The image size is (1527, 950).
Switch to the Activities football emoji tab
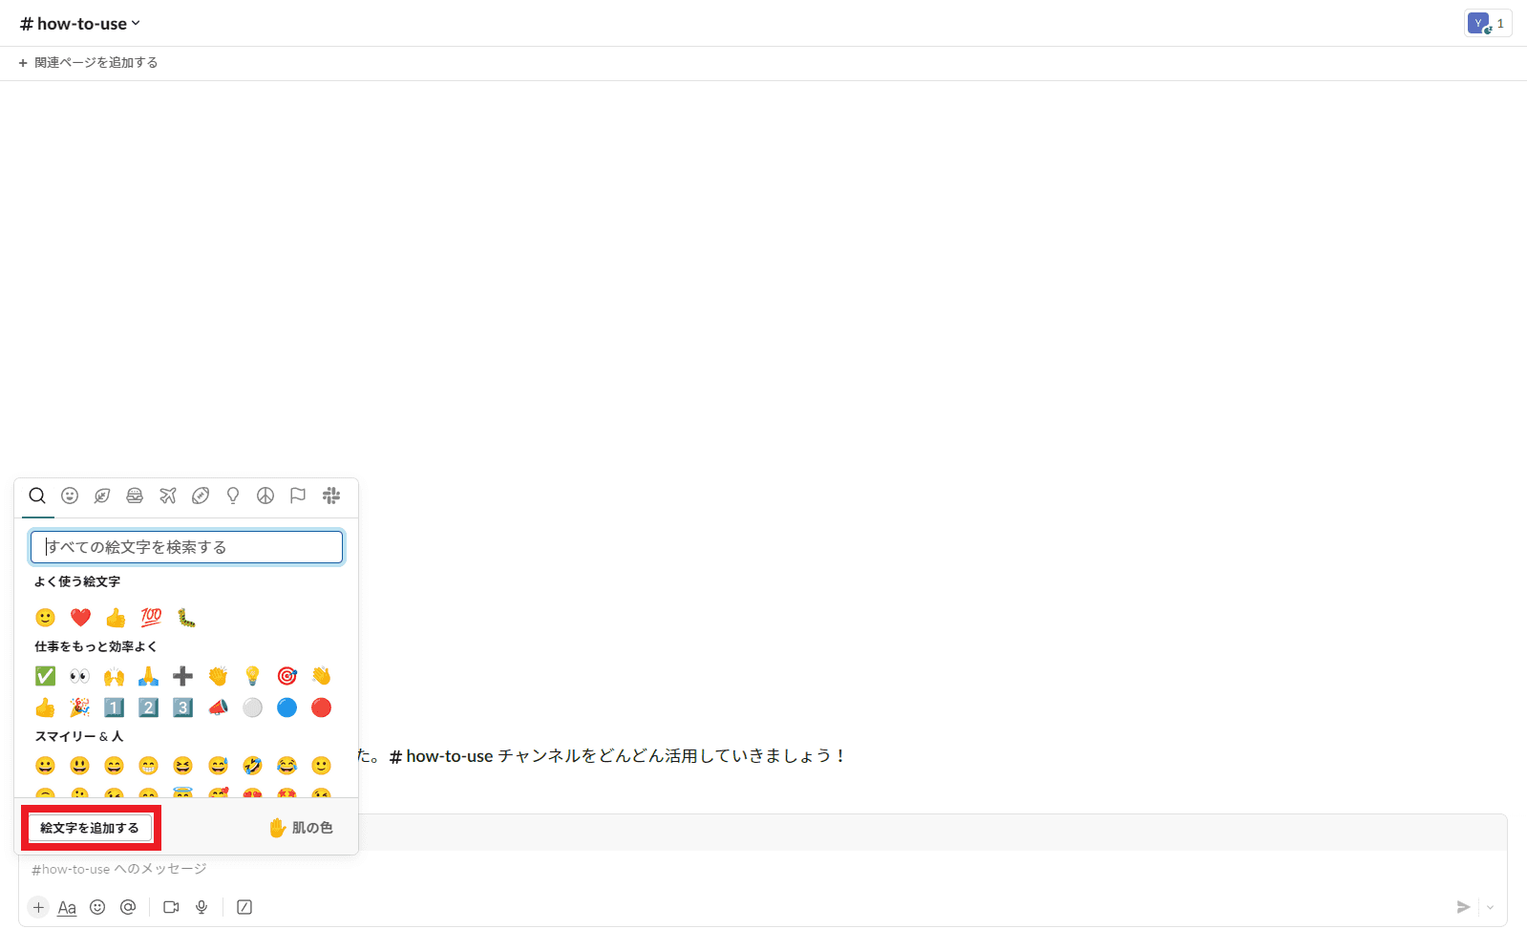(x=201, y=496)
